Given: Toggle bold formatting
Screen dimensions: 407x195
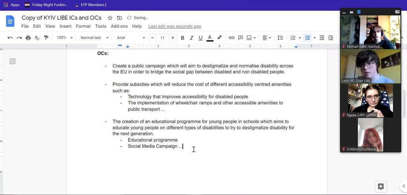Looking at the screenshot, I should pos(182,38).
